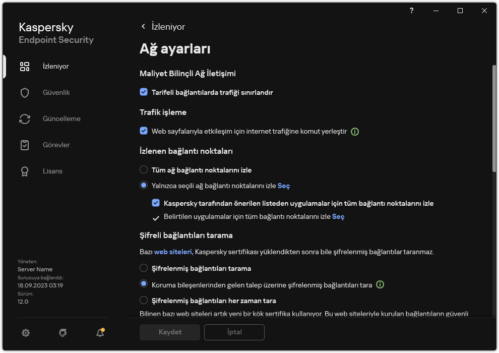Open the Güvenlik section
Image resolution: width=499 pixels, height=353 pixels.
click(56, 93)
